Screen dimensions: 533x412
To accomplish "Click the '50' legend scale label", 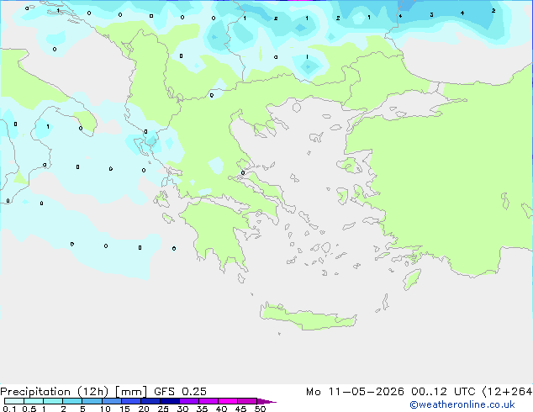I will tap(260, 409).
